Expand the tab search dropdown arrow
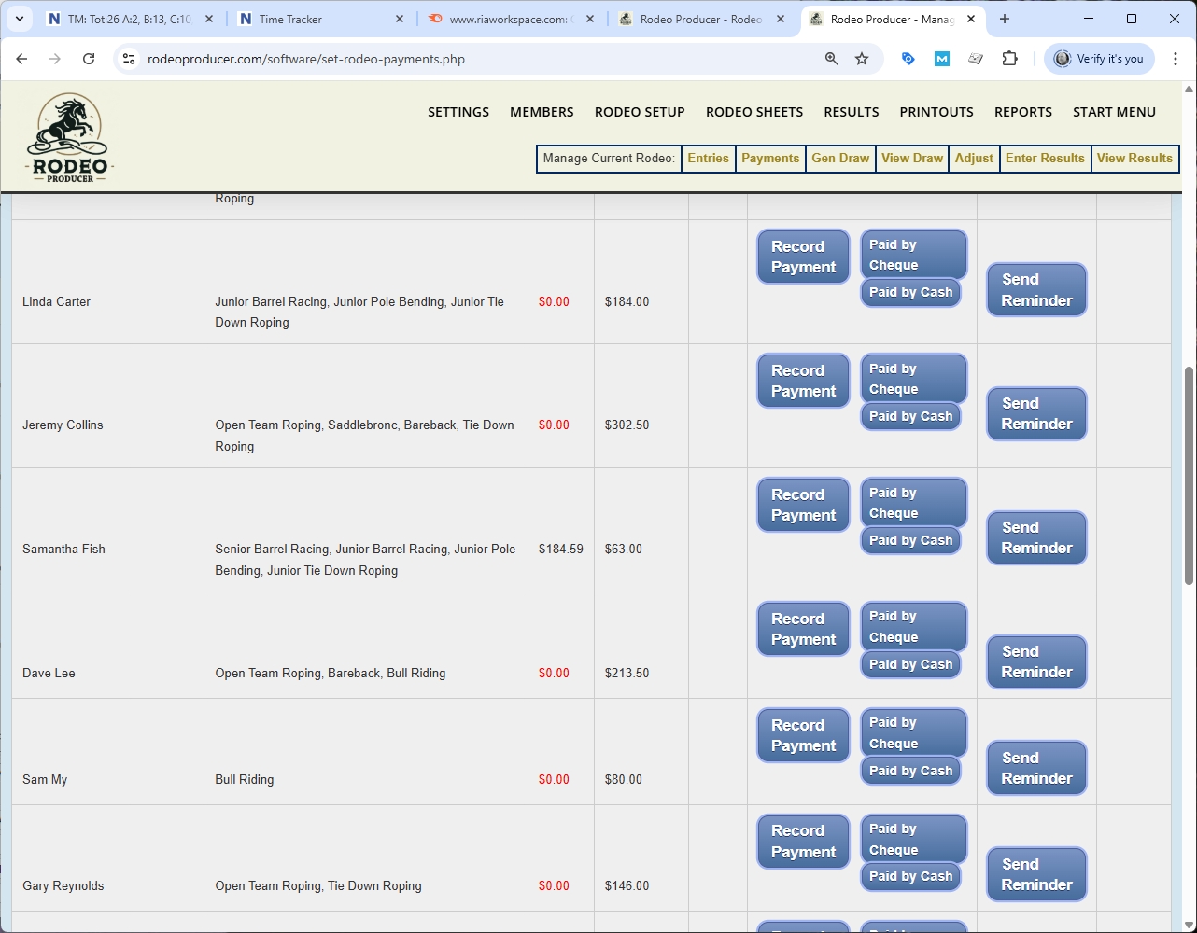The height and width of the screenshot is (933, 1197). 19,19
